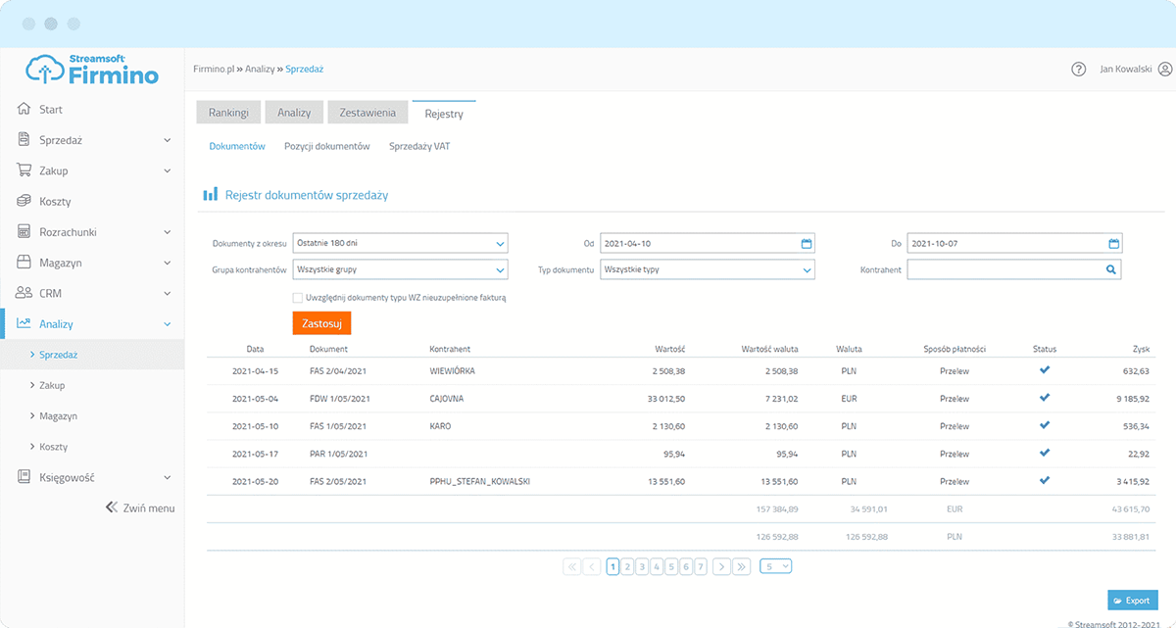This screenshot has width=1176, height=628.
Task: Collapse the Analizy sidebar chevron
Action: 168,323
